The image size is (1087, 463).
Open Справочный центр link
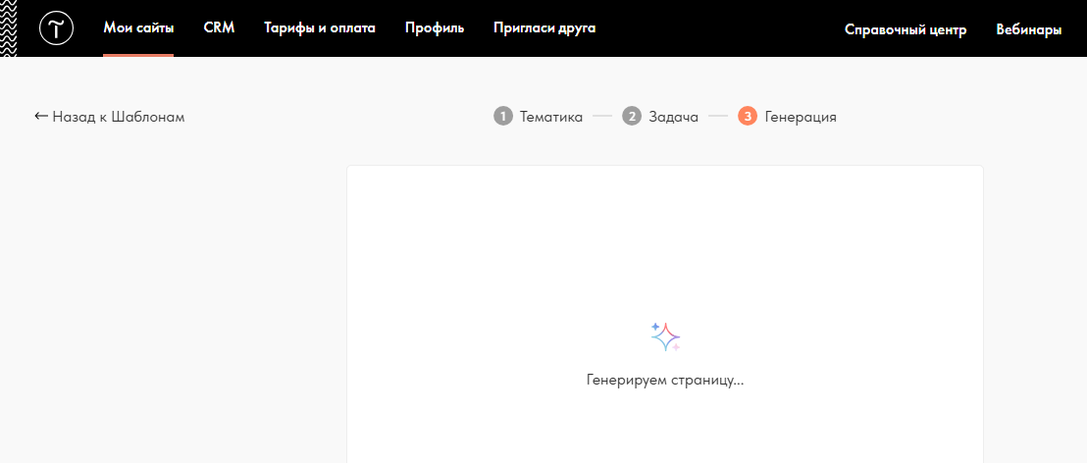pyautogui.click(x=906, y=29)
